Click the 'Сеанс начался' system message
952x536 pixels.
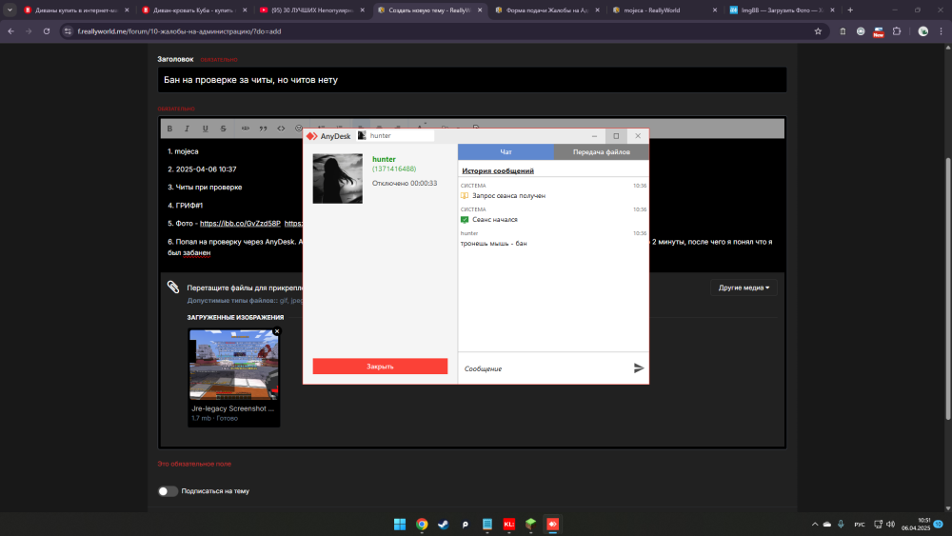pos(495,220)
